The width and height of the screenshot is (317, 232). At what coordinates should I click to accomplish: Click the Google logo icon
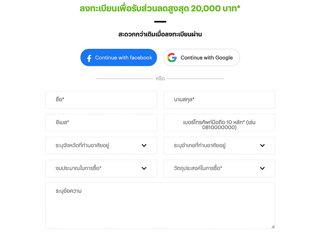(x=172, y=58)
